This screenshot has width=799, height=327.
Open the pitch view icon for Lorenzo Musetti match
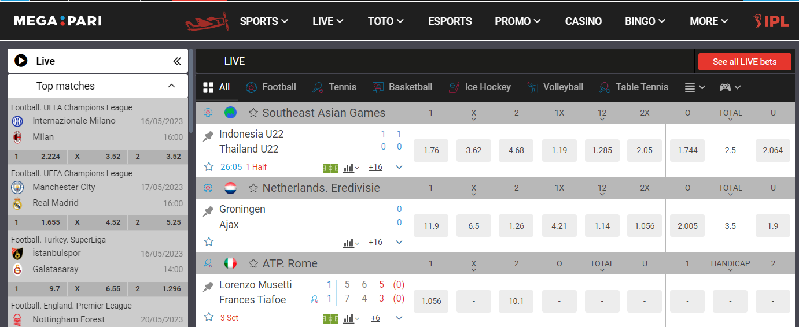pyautogui.click(x=330, y=318)
